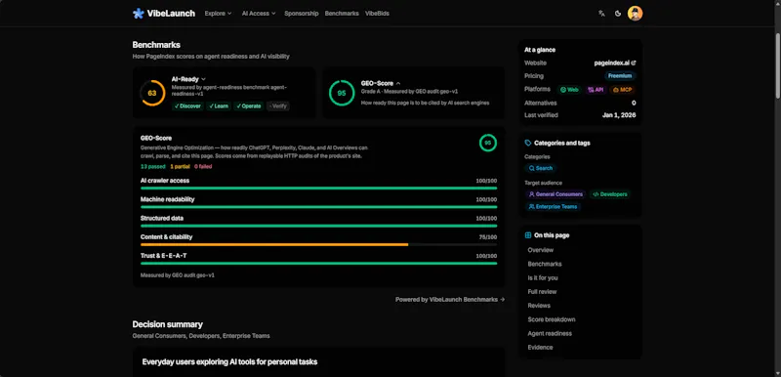This screenshot has height=377, width=781.
Task: Click the API platform badge
Action: (x=596, y=90)
